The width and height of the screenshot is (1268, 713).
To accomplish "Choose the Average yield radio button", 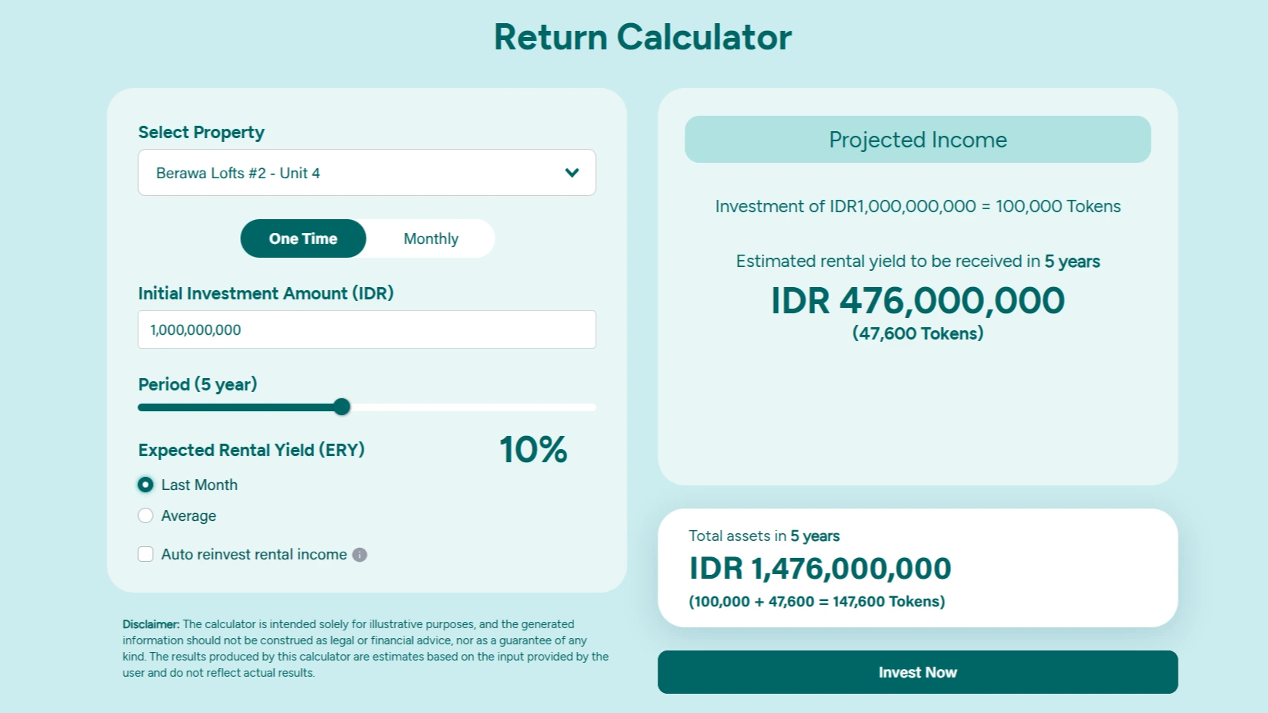I will [x=146, y=515].
